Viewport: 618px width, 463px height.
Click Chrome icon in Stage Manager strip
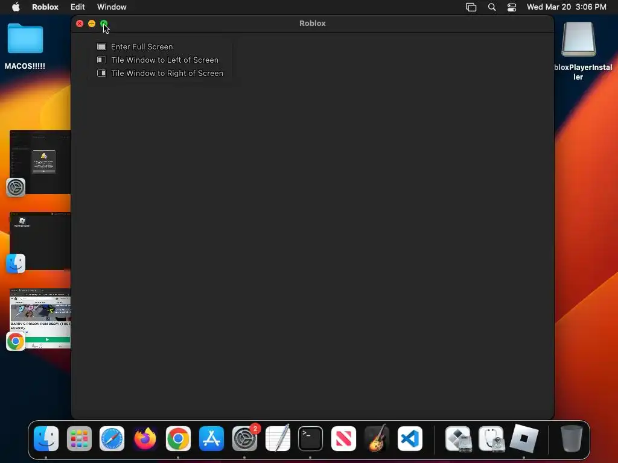(x=16, y=341)
